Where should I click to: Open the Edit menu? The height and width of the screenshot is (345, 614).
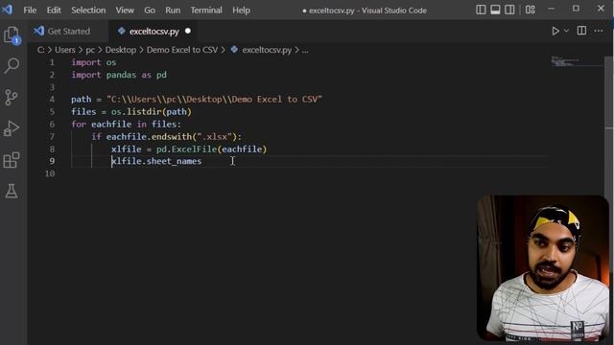pos(54,11)
